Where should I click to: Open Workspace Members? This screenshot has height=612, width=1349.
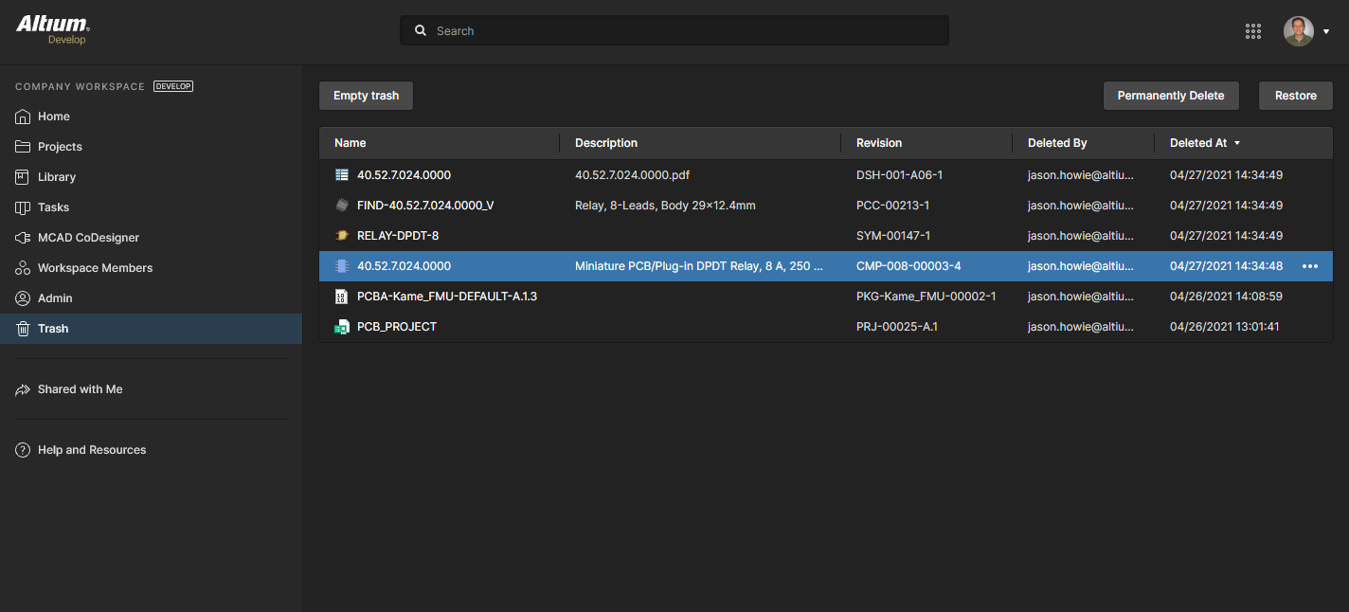click(x=93, y=267)
